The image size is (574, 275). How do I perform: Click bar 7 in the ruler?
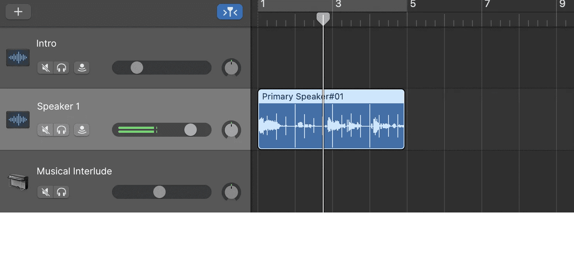tap(487, 5)
